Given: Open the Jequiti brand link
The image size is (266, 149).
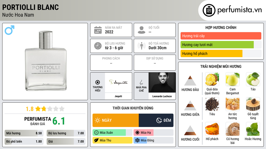Looking at the screenshot, I should click(118, 86).
